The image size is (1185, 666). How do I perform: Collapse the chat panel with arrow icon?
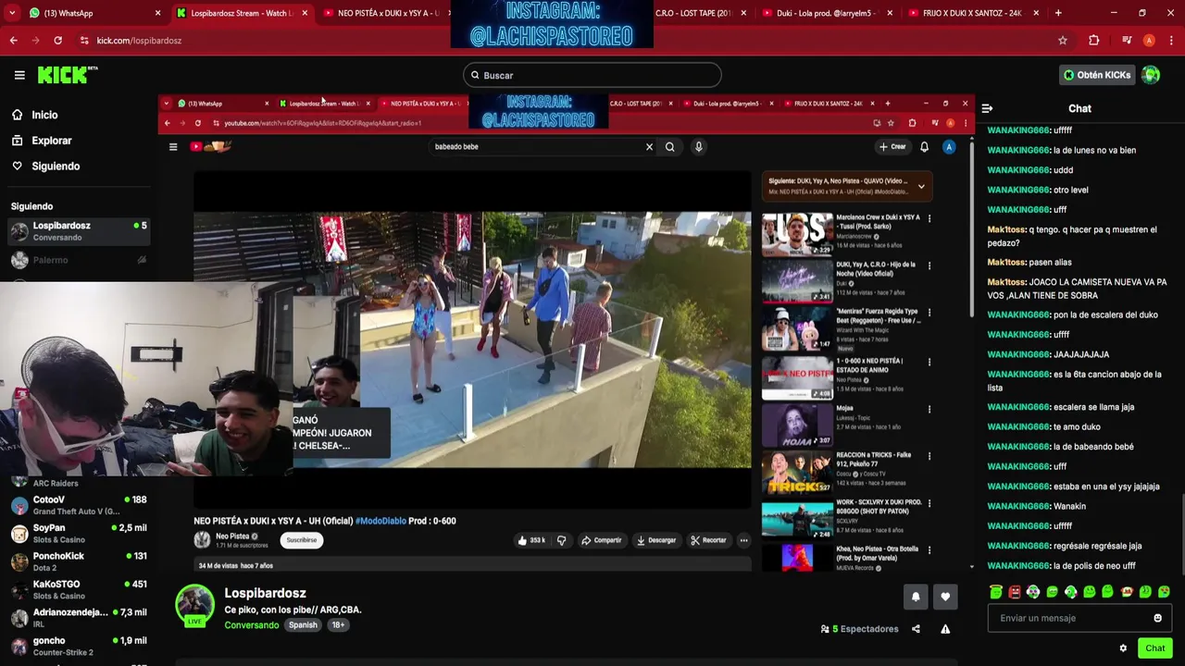(x=987, y=108)
